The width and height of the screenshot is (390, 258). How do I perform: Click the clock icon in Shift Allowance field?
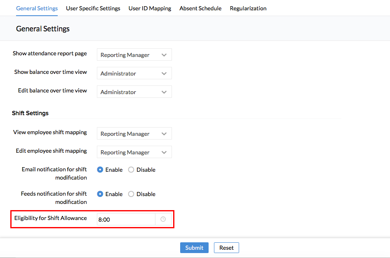[163, 219]
